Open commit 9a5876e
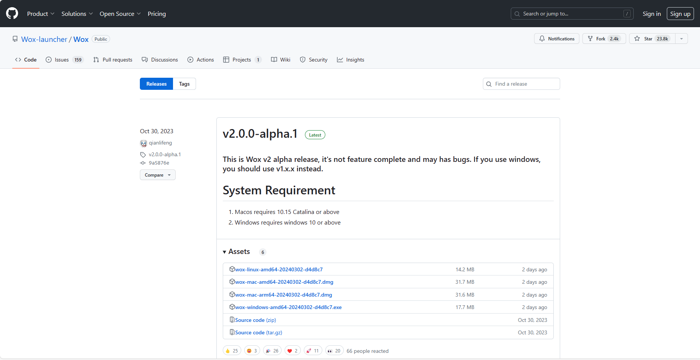Image resolution: width=700 pixels, height=360 pixels. coord(159,163)
